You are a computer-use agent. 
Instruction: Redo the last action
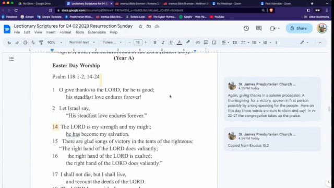click(x=17, y=42)
